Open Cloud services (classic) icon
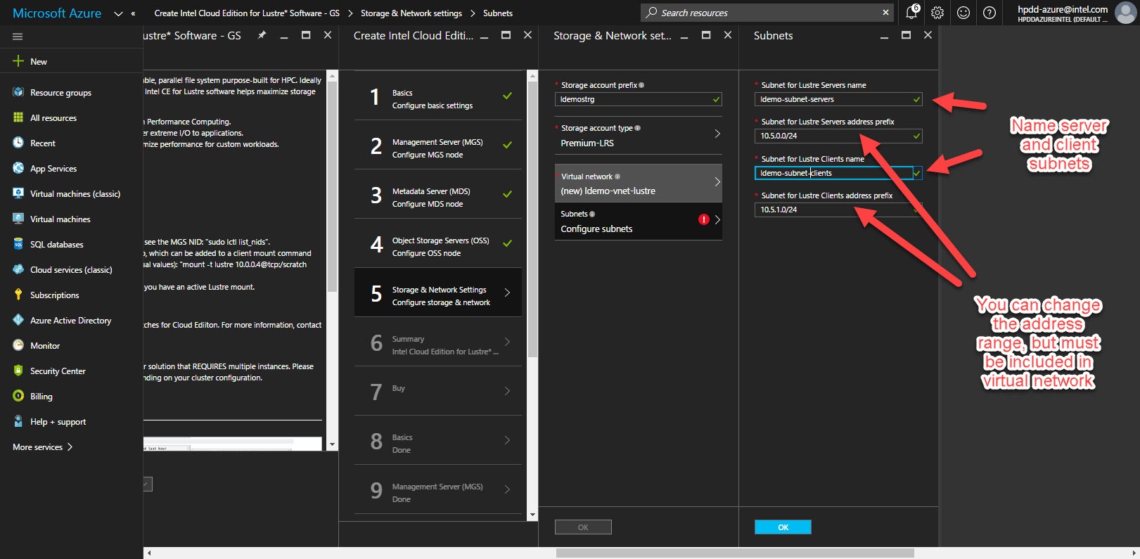Screen dimensions: 1140x559 18,269
